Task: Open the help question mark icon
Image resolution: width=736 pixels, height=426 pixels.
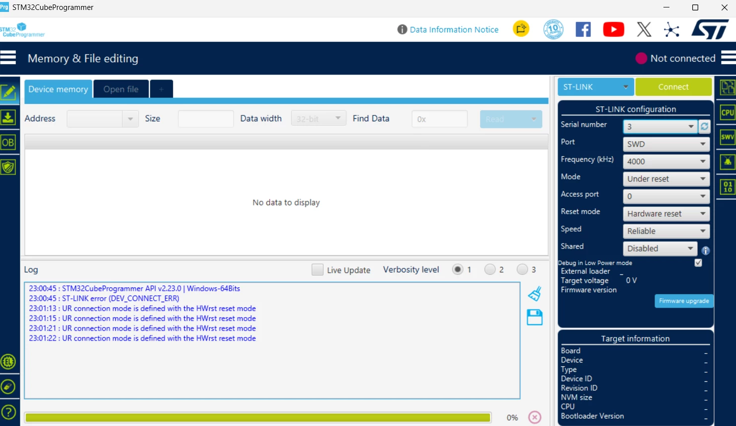Action: (x=8, y=412)
